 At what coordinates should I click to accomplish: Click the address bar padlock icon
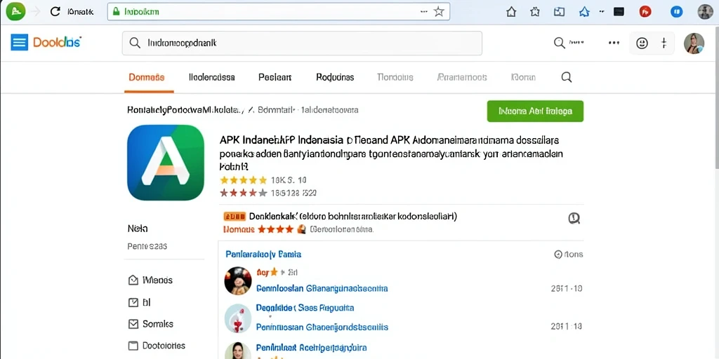point(116,11)
